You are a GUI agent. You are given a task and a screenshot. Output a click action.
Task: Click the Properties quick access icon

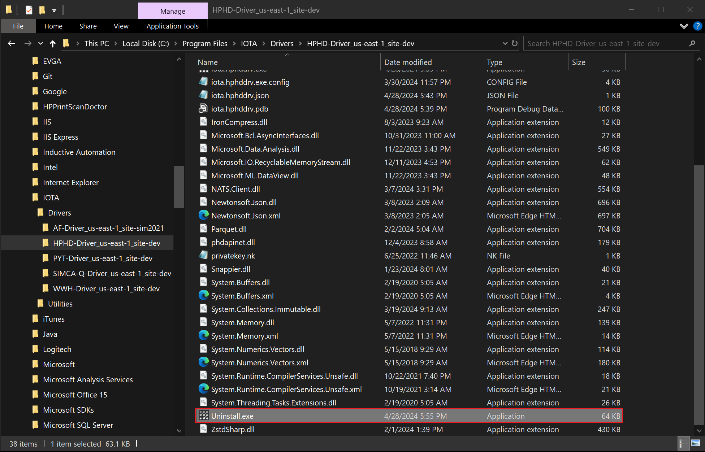click(29, 10)
